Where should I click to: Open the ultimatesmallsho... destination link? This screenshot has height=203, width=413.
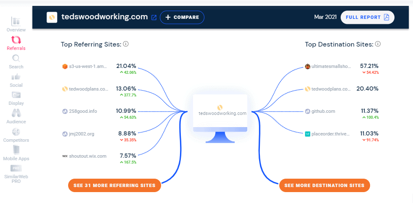[x=331, y=67]
